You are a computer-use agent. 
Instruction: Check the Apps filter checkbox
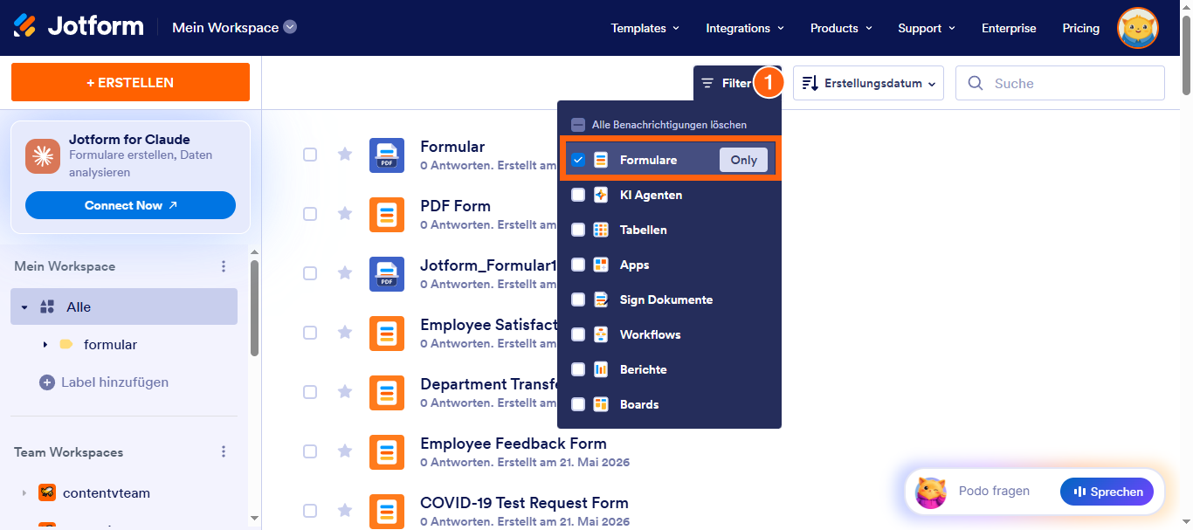click(x=578, y=265)
